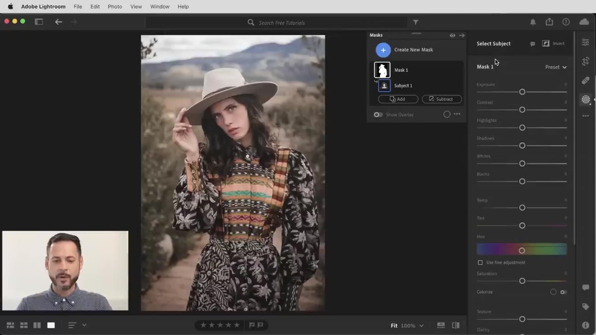Collapse the Masks panel arrow
The width and height of the screenshot is (596, 335).
(x=461, y=35)
